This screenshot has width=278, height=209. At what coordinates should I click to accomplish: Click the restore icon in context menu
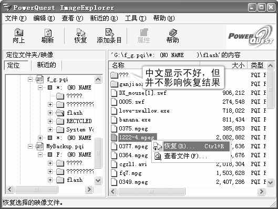click(158, 147)
